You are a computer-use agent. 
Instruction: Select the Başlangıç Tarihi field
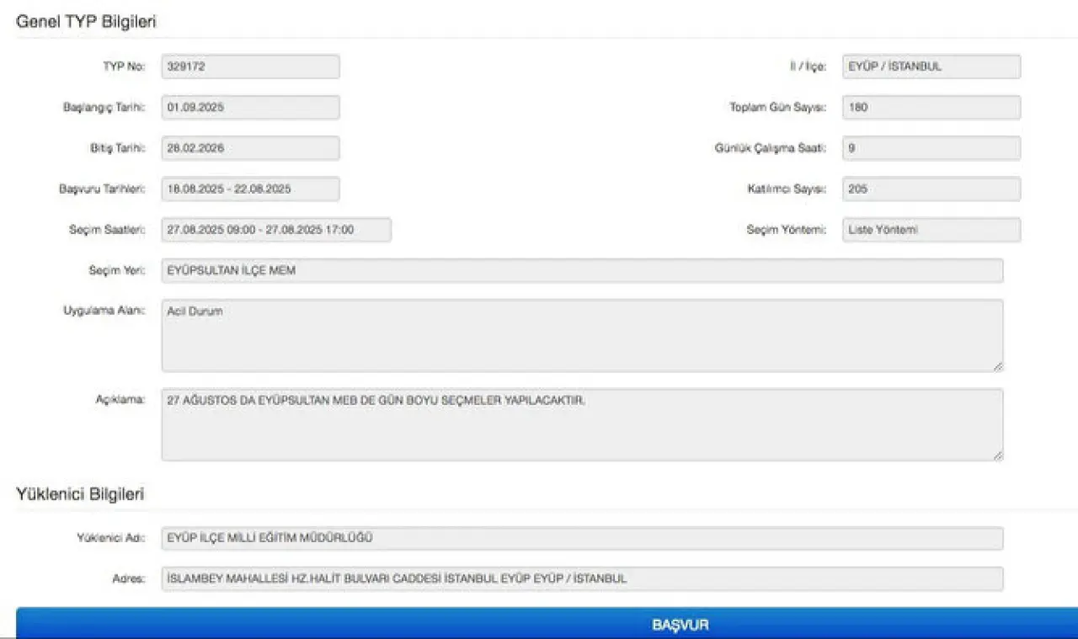click(250, 108)
